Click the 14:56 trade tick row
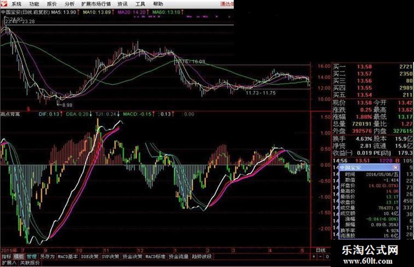Viewport: 414px width, 267px height. point(372,161)
